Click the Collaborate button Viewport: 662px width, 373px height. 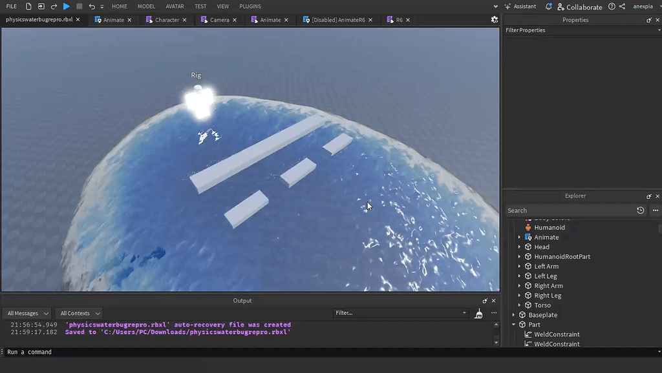click(x=579, y=7)
